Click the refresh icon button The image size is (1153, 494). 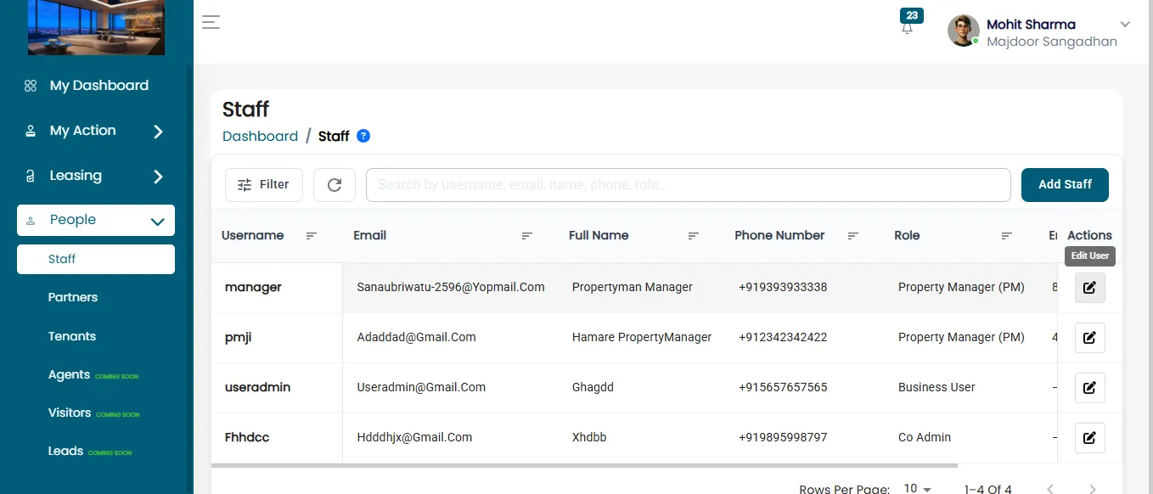coord(335,185)
